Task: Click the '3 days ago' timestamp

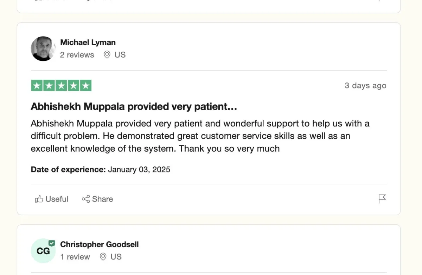Action: tap(365, 86)
